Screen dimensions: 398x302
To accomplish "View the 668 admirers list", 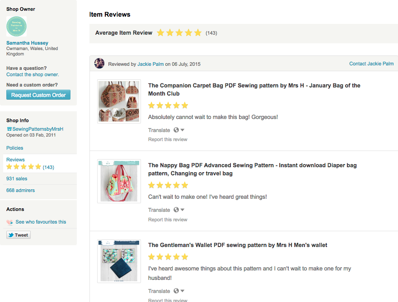I will click(x=20, y=190).
